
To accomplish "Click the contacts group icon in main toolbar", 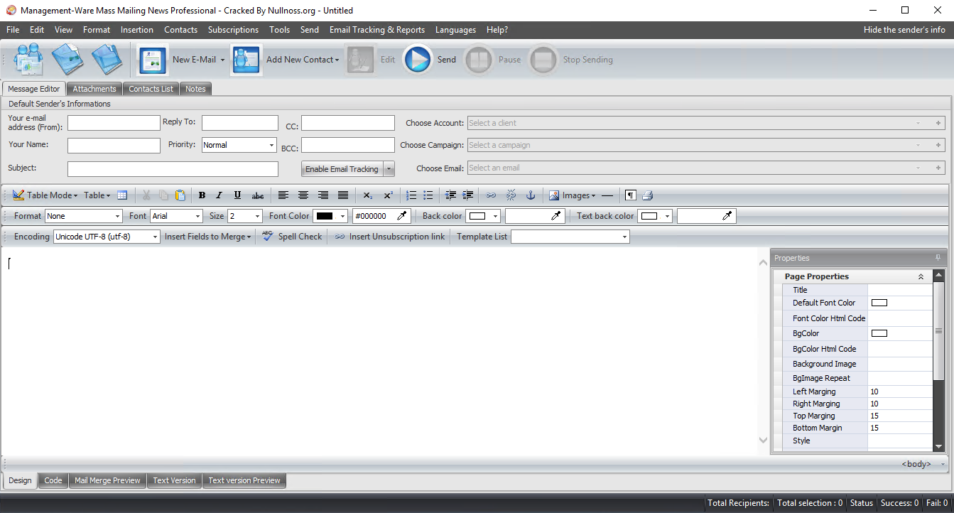I will click(x=29, y=60).
